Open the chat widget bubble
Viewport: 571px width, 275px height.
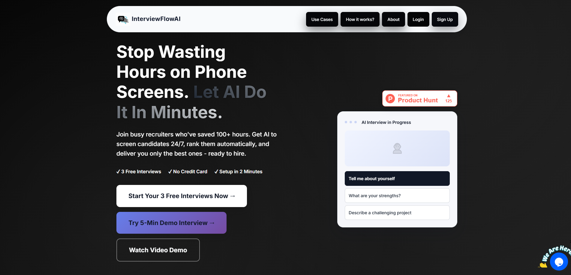click(x=559, y=262)
